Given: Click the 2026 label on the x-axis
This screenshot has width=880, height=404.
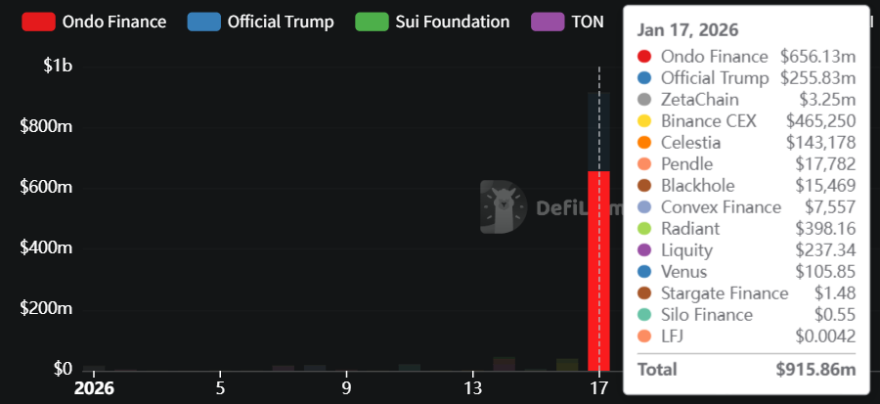Looking at the screenshot, I should (95, 386).
